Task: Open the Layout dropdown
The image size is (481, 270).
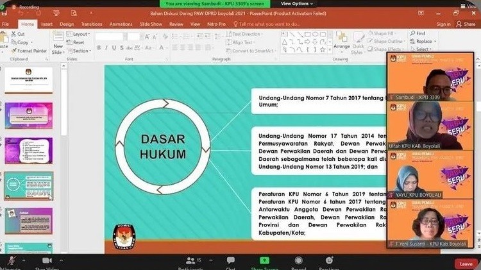Action: coord(80,34)
